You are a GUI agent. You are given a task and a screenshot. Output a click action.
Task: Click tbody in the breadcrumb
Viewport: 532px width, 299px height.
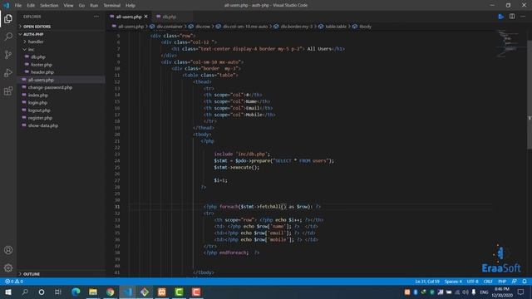pos(365,27)
